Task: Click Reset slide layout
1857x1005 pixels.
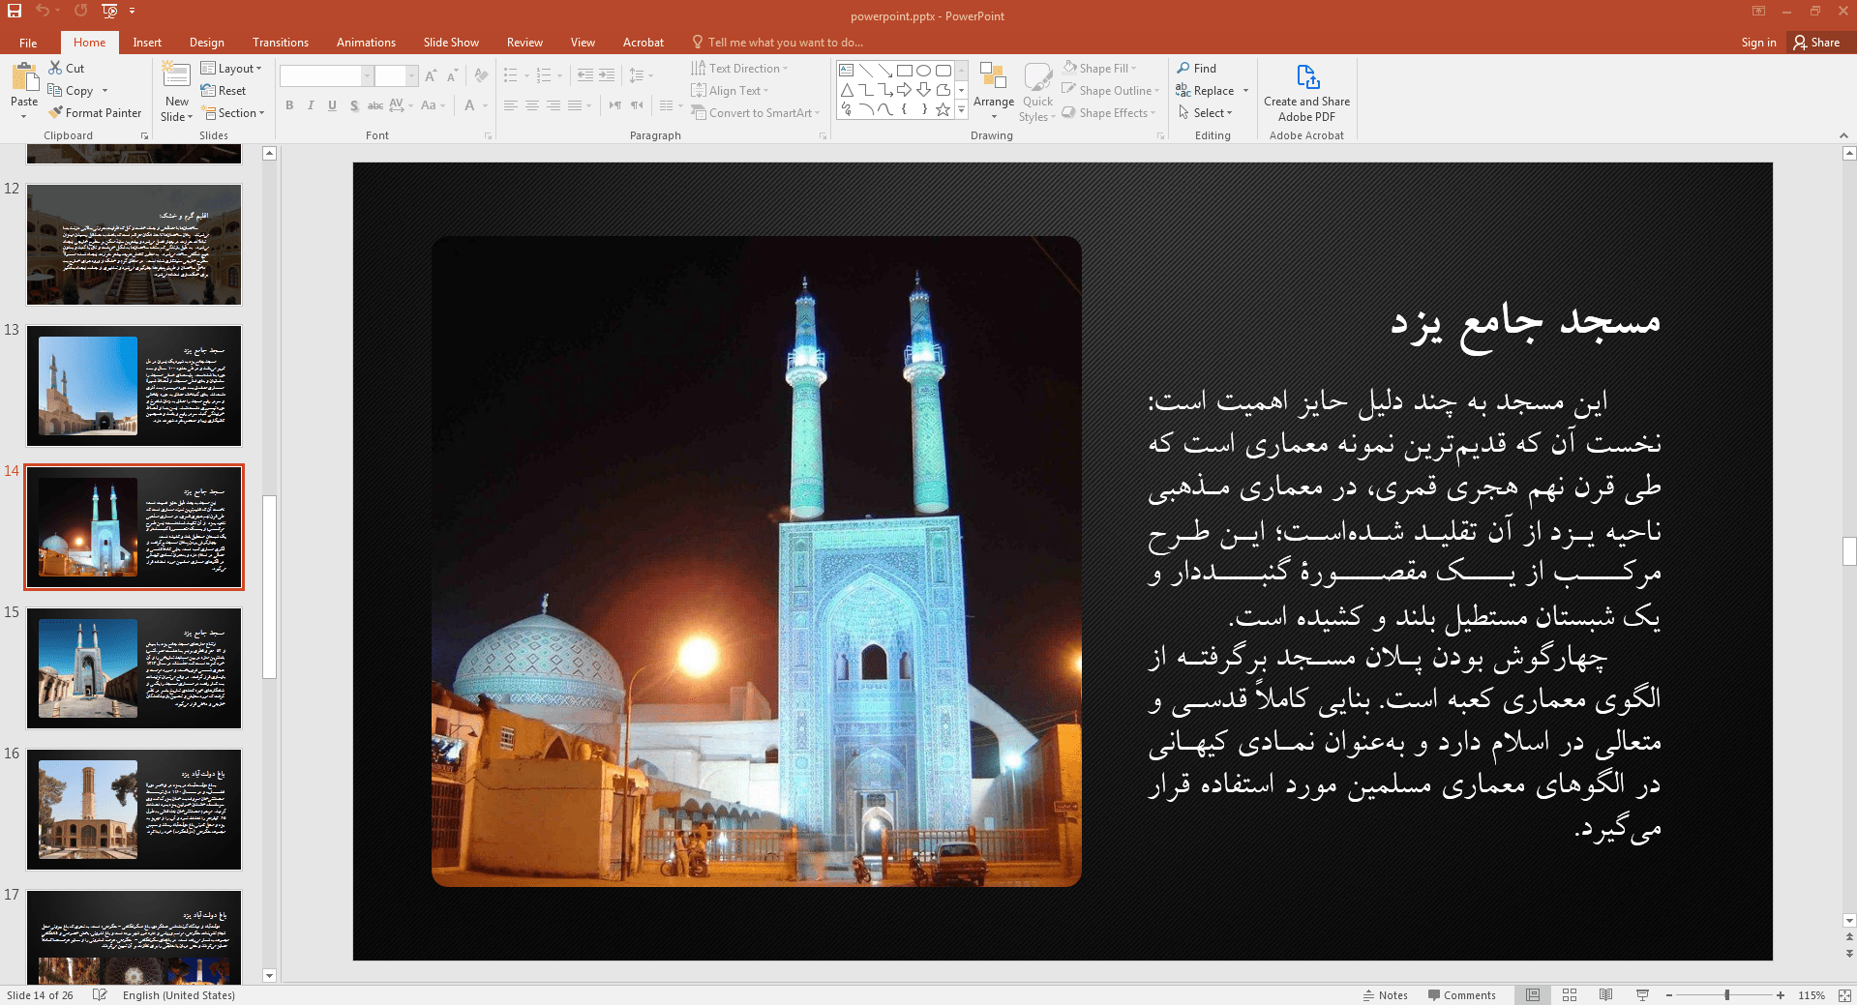Action: [224, 91]
